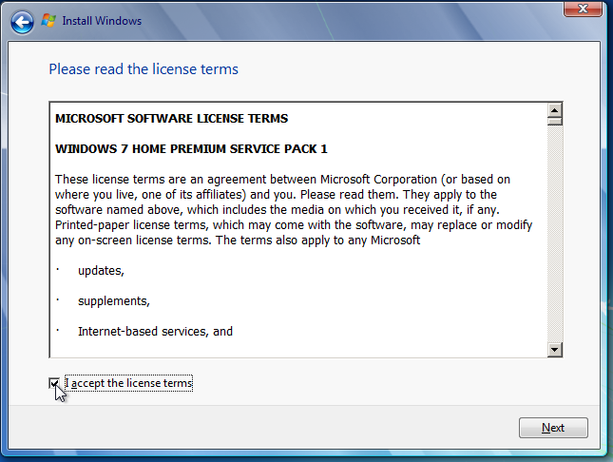The image size is (613, 462).
Task: Close the Install Windows dialog
Action: (x=583, y=9)
